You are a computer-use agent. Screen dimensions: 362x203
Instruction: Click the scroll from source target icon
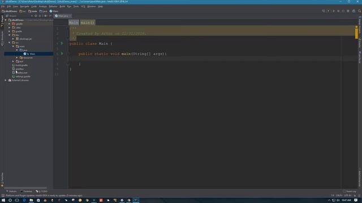[36, 16]
